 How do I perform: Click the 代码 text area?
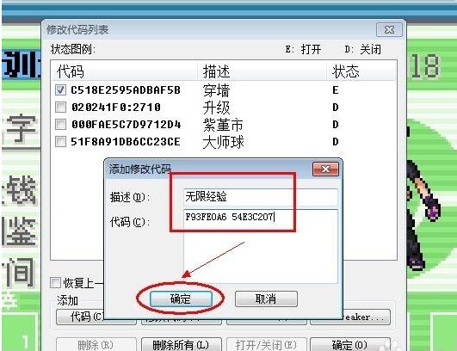pyautogui.click(x=261, y=246)
